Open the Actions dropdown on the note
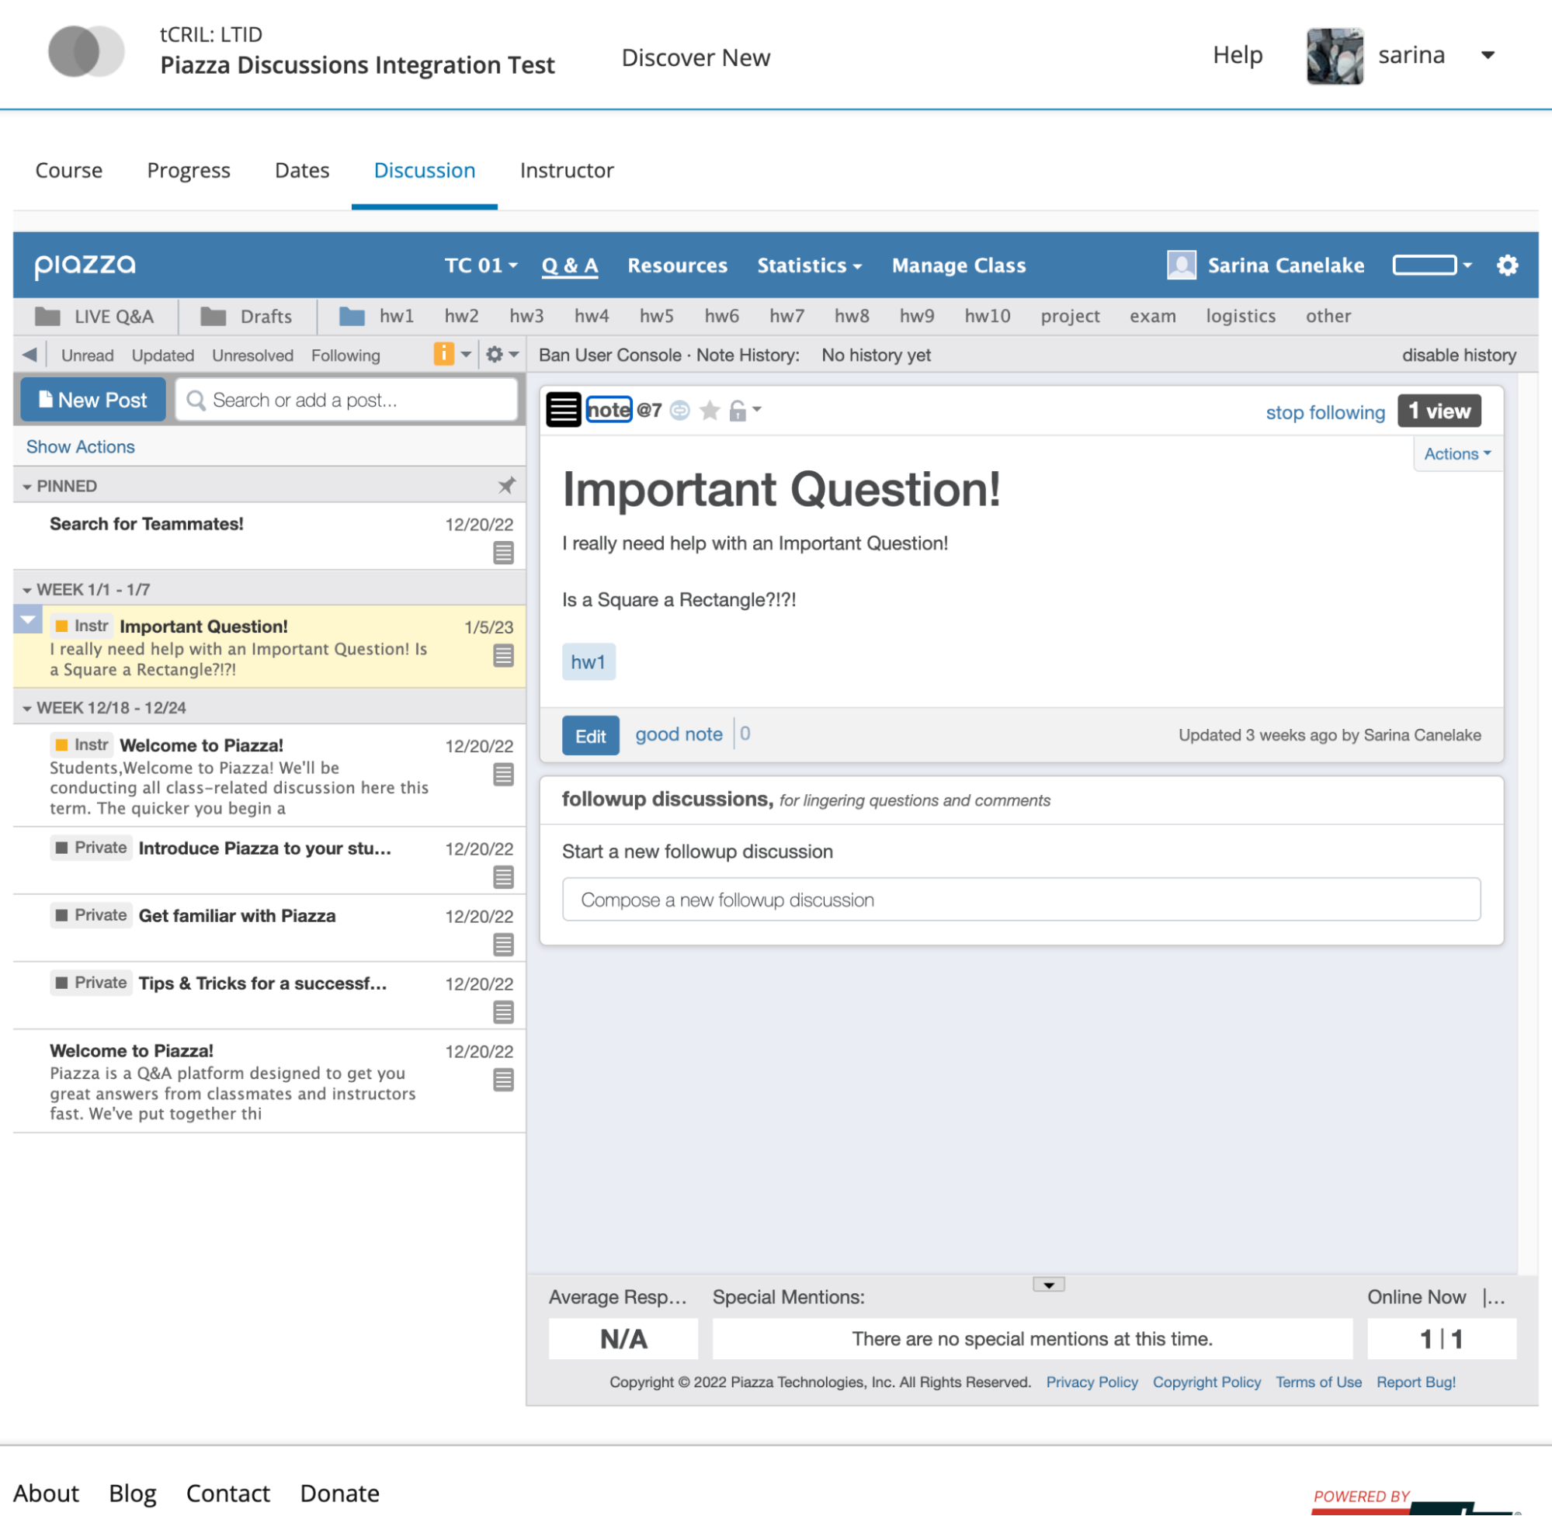 pos(1457,454)
